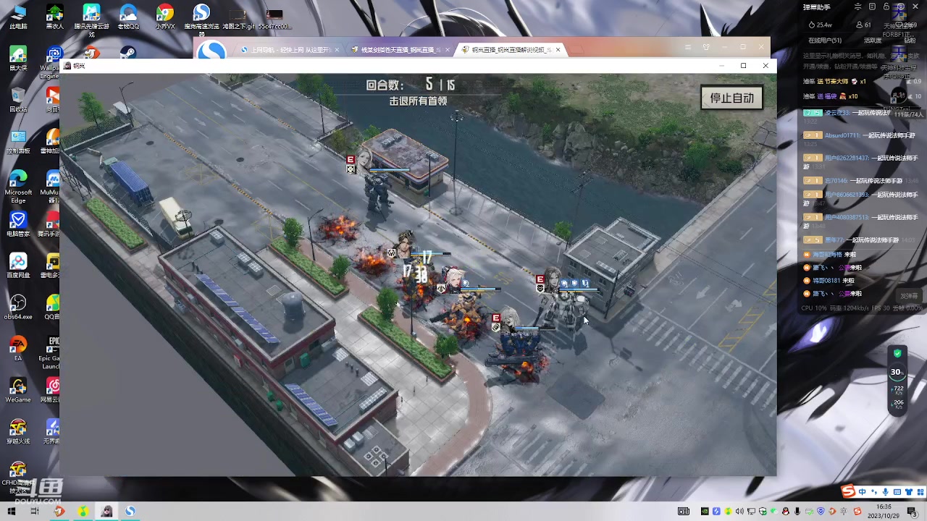
Task: Open QQ Music from the taskbar
Action: click(83, 511)
